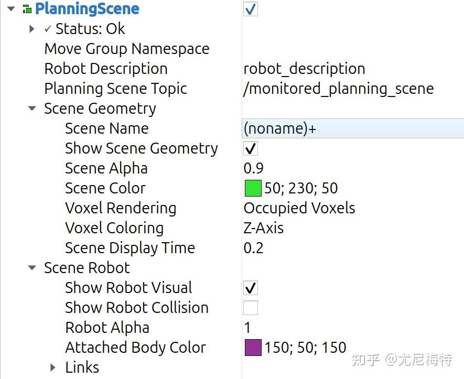Collapse the Scene Robot section
464x379 pixels.
pos(32,268)
